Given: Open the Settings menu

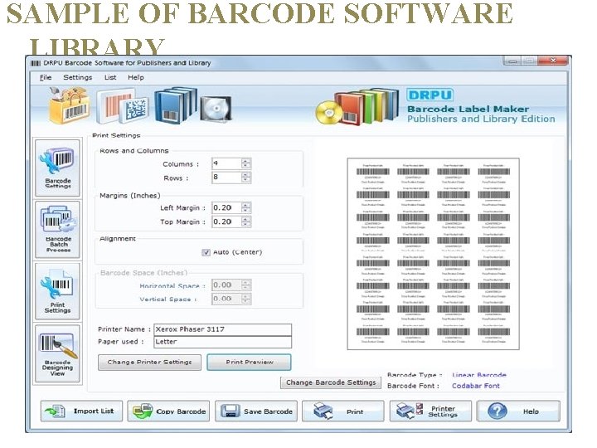Looking at the screenshot, I should 78,77.
